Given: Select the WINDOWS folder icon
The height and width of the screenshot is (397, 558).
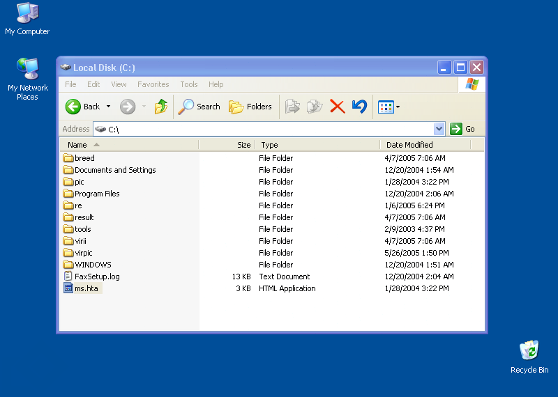Looking at the screenshot, I should [68, 265].
